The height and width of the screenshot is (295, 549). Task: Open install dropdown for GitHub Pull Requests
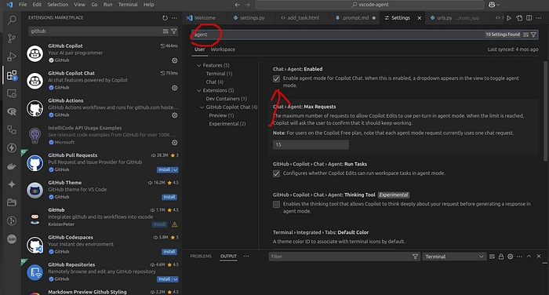coord(176,170)
